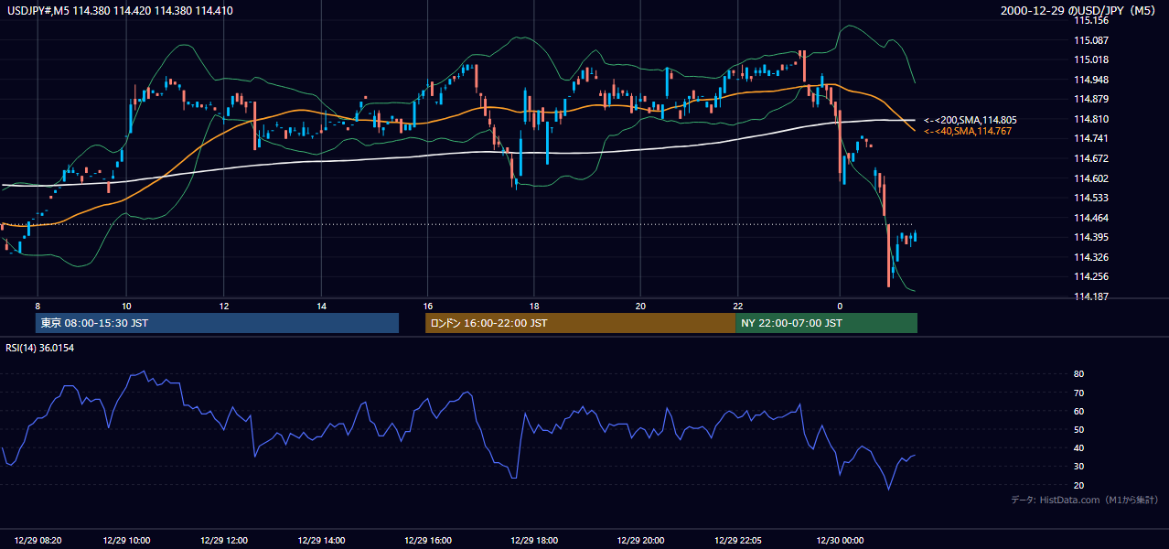The height and width of the screenshot is (549, 1169).
Task: Click hour marker 10 under the price chart
Action: 126,306
